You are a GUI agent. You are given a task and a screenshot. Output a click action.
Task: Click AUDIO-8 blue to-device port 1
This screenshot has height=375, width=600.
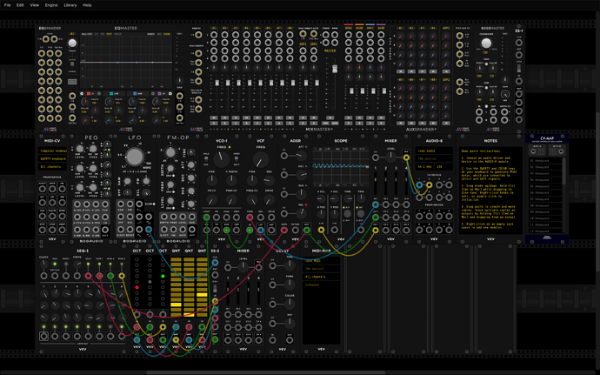click(419, 185)
